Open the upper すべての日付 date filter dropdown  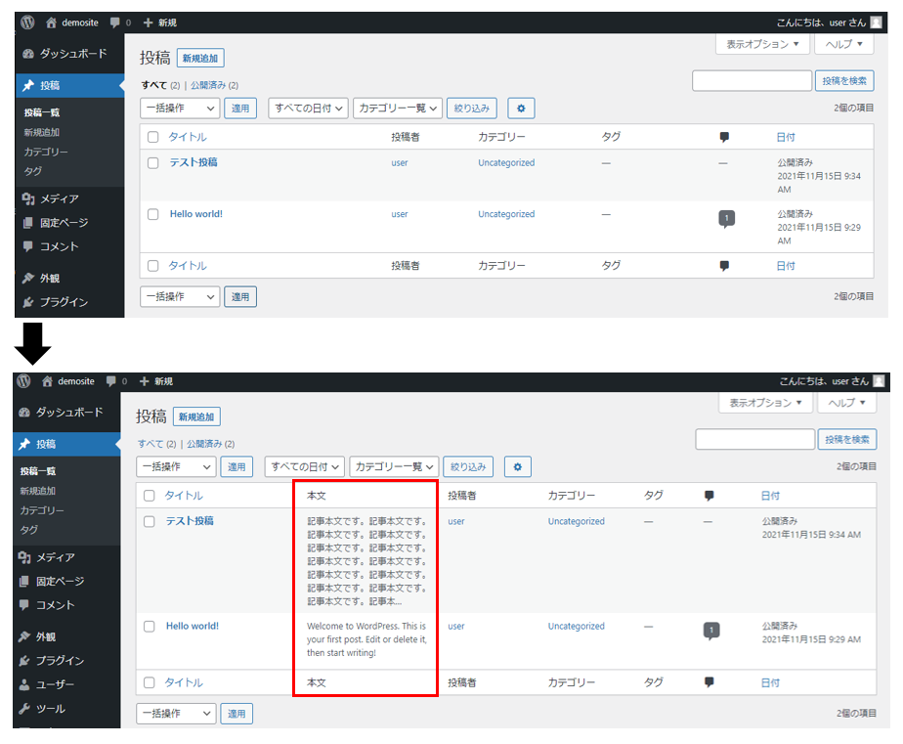(308, 109)
